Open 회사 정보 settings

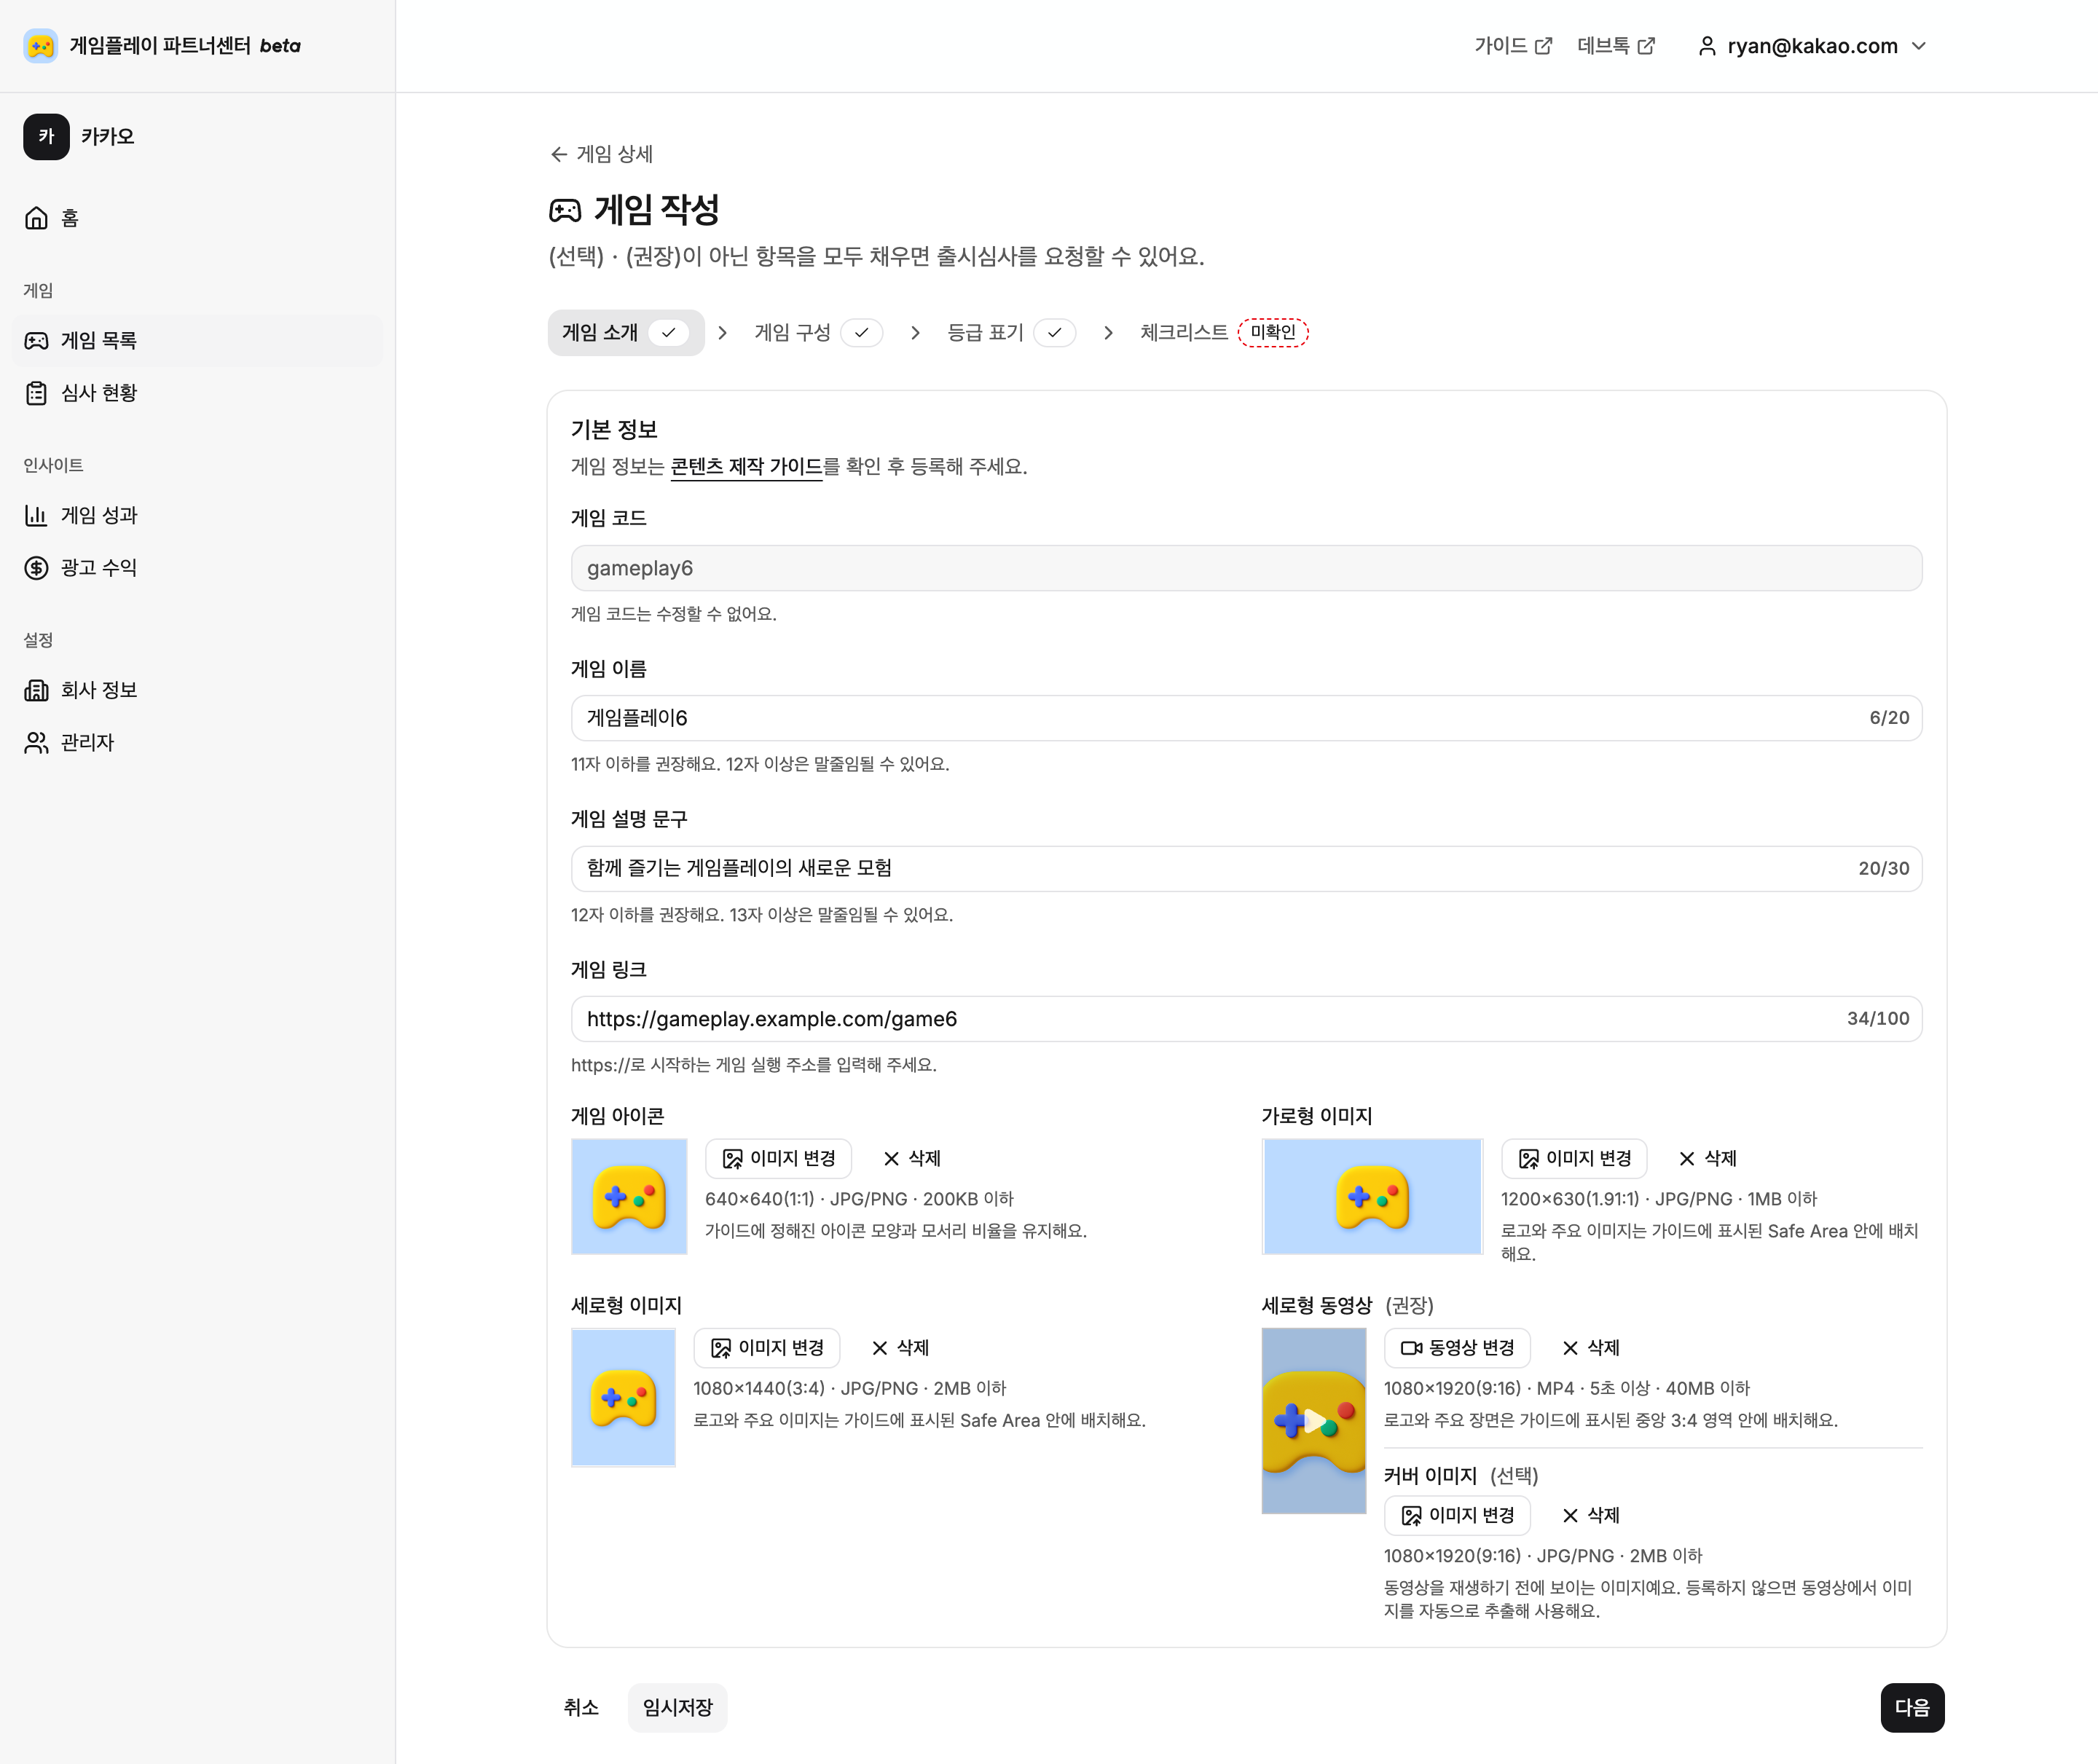[x=197, y=690]
